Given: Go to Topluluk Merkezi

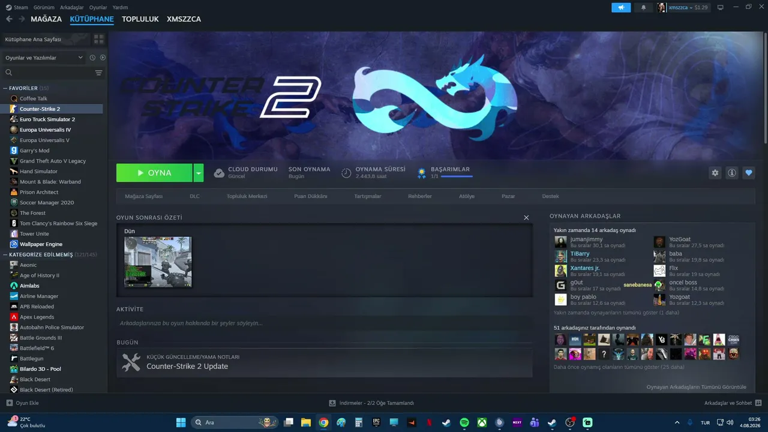Looking at the screenshot, I should coord(247,196).
